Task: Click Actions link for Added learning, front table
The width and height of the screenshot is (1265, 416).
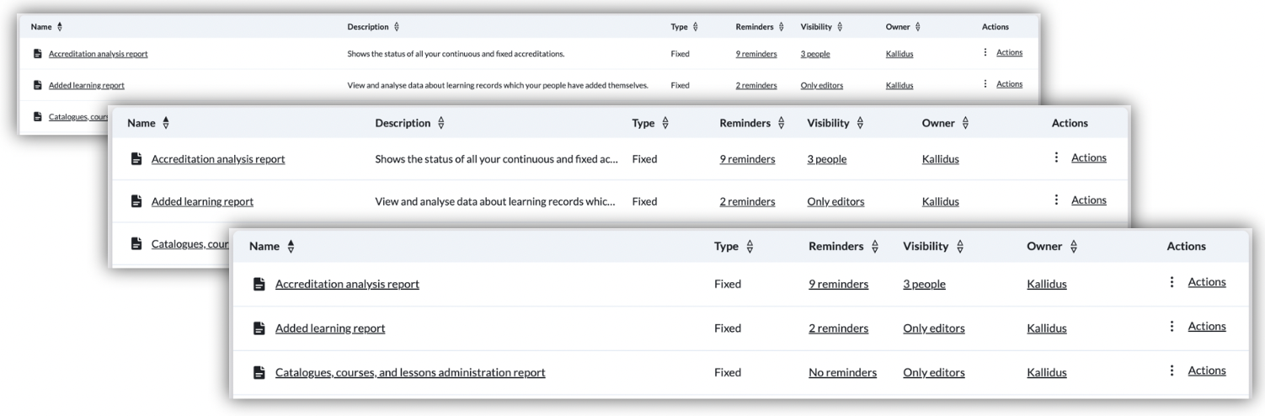Action: click(1206, 327)
